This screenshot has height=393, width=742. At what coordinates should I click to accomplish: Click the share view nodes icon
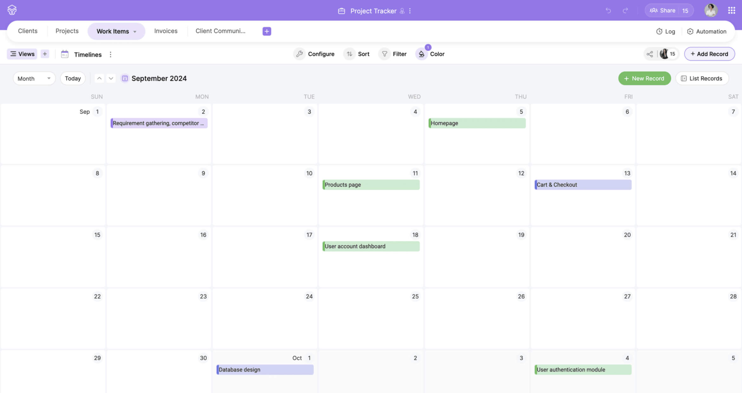coord(650,54)
